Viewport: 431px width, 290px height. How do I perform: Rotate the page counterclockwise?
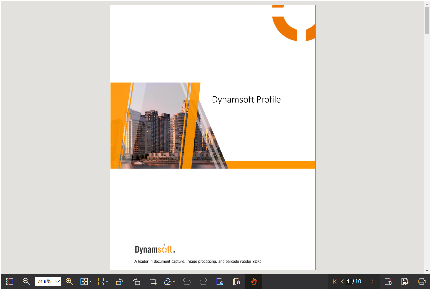click(x=119, y=282)
